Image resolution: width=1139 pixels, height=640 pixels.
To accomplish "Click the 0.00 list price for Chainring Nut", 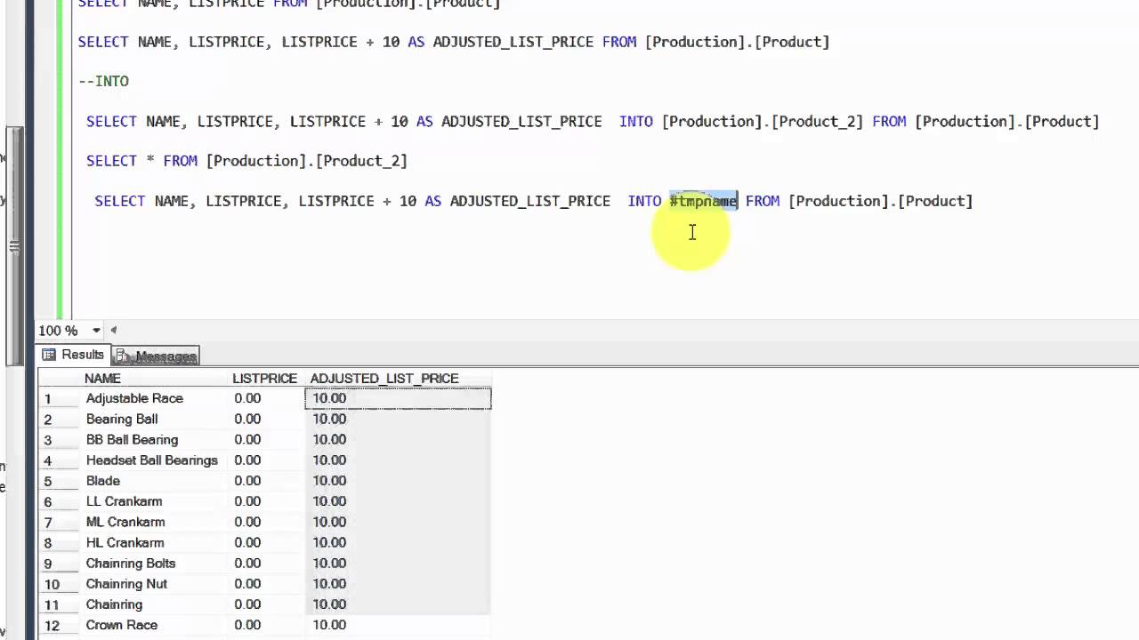I will coord(267,584).
